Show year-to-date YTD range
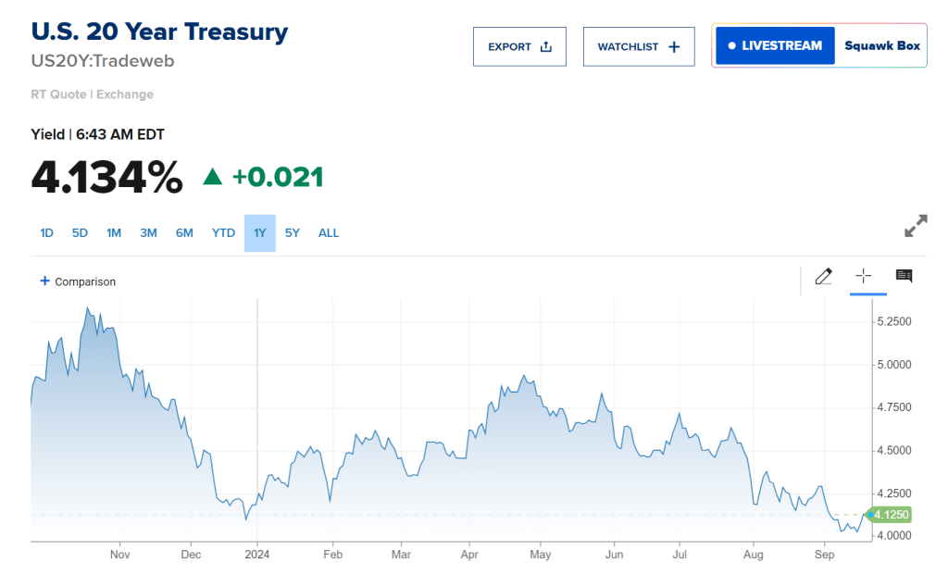Image resolution: width=948 pixels, height=587 pixels. tap(223, 233)
